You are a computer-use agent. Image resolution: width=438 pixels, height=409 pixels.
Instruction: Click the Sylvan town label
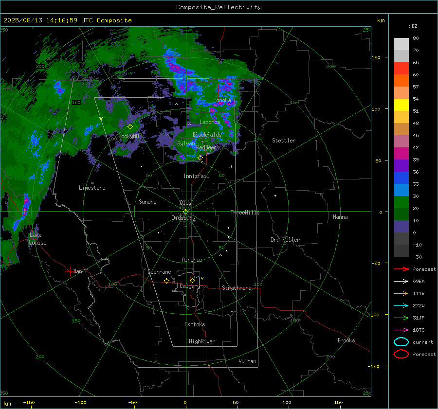pyautogui.click(x=186, y=143)
